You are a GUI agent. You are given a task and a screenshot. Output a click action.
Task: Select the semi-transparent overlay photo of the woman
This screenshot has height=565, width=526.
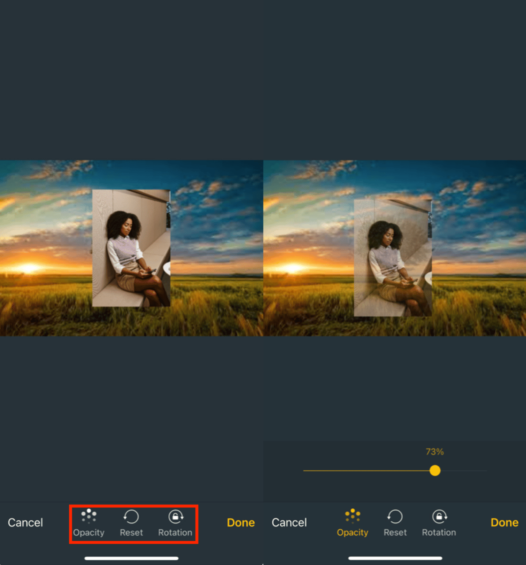point(393,258)
